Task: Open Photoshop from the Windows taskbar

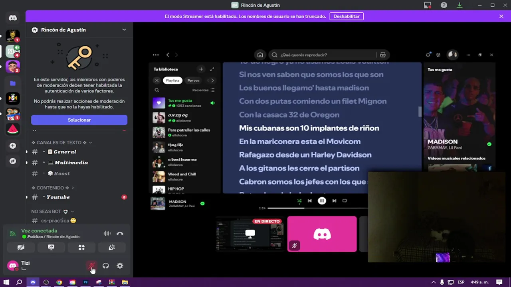Action: [x=85, y=282]
